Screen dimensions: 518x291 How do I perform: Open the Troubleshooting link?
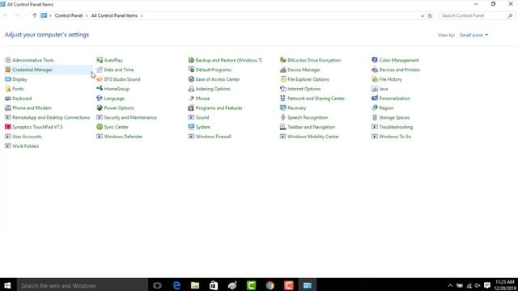click(396, 127)
